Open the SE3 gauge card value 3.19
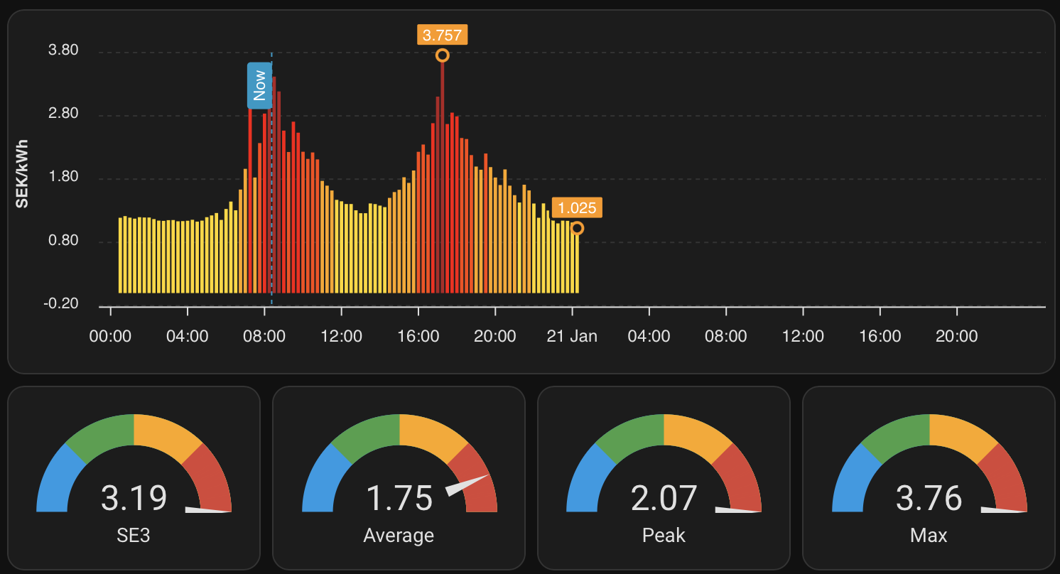The image size is (1060, 574). tap(134, 498)
